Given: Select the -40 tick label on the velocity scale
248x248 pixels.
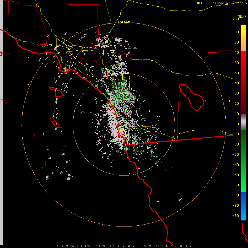Looking at the screenshot, I should click(x=236, y=165).
